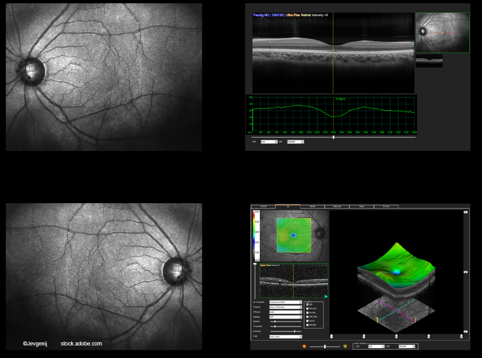This screenshot has height=358, width=482.
Task: Open the Glaucoma tab
Action: tap(337, 206)
